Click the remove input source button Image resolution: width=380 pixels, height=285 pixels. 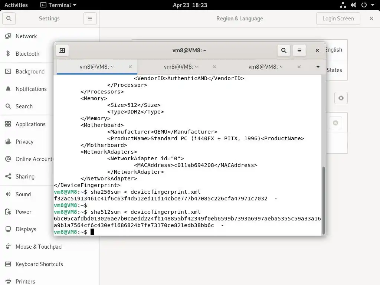coord(335,123)
